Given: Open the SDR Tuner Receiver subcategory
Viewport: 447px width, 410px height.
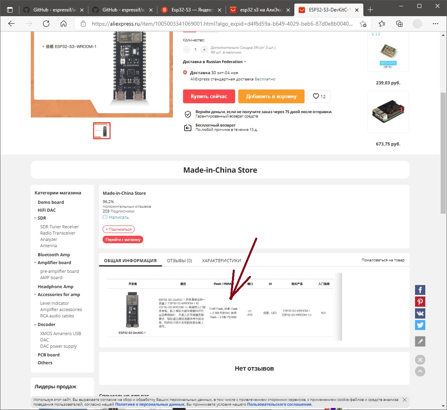Looking at the screenshot, I should [59, 227].
